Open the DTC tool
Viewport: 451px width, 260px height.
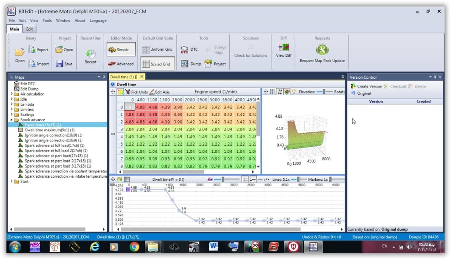tap(189, 49)
